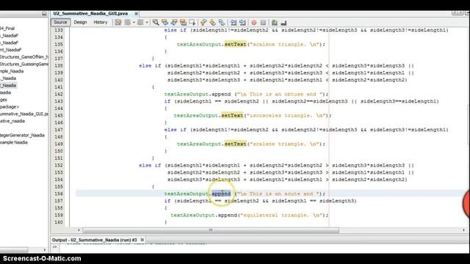Click the Find Selection magnifier icon
Image resolution: width=470 pixels, height=264 pixels.
[x=156, y=23]
